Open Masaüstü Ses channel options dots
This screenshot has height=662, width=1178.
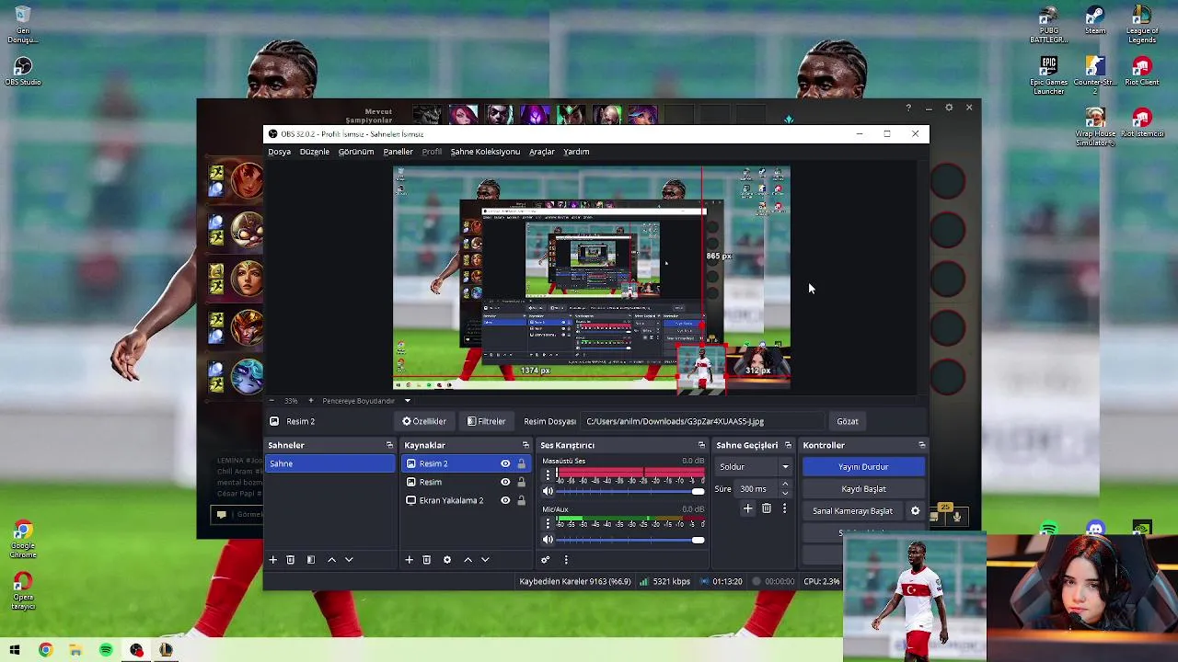(548, 475)
